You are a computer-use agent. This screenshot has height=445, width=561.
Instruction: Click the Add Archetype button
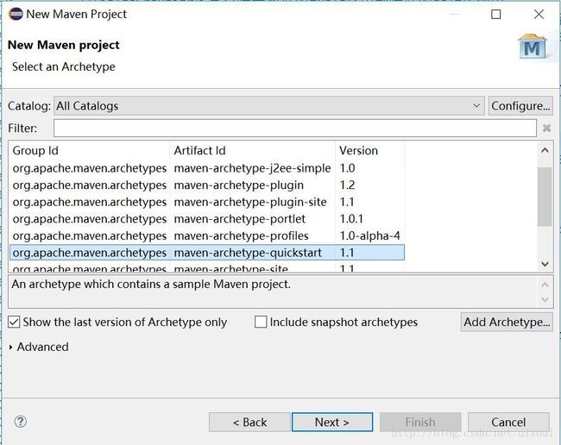click(507, 322)
